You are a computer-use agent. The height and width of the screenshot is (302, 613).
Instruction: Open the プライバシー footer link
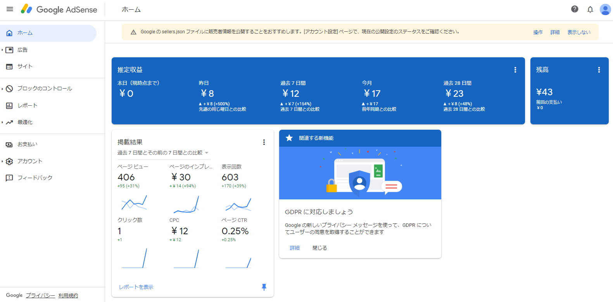point(40,295)
